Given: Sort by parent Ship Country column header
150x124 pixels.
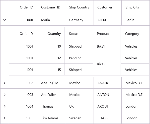Looking at the screenshot, I should (x=79, y=7).
